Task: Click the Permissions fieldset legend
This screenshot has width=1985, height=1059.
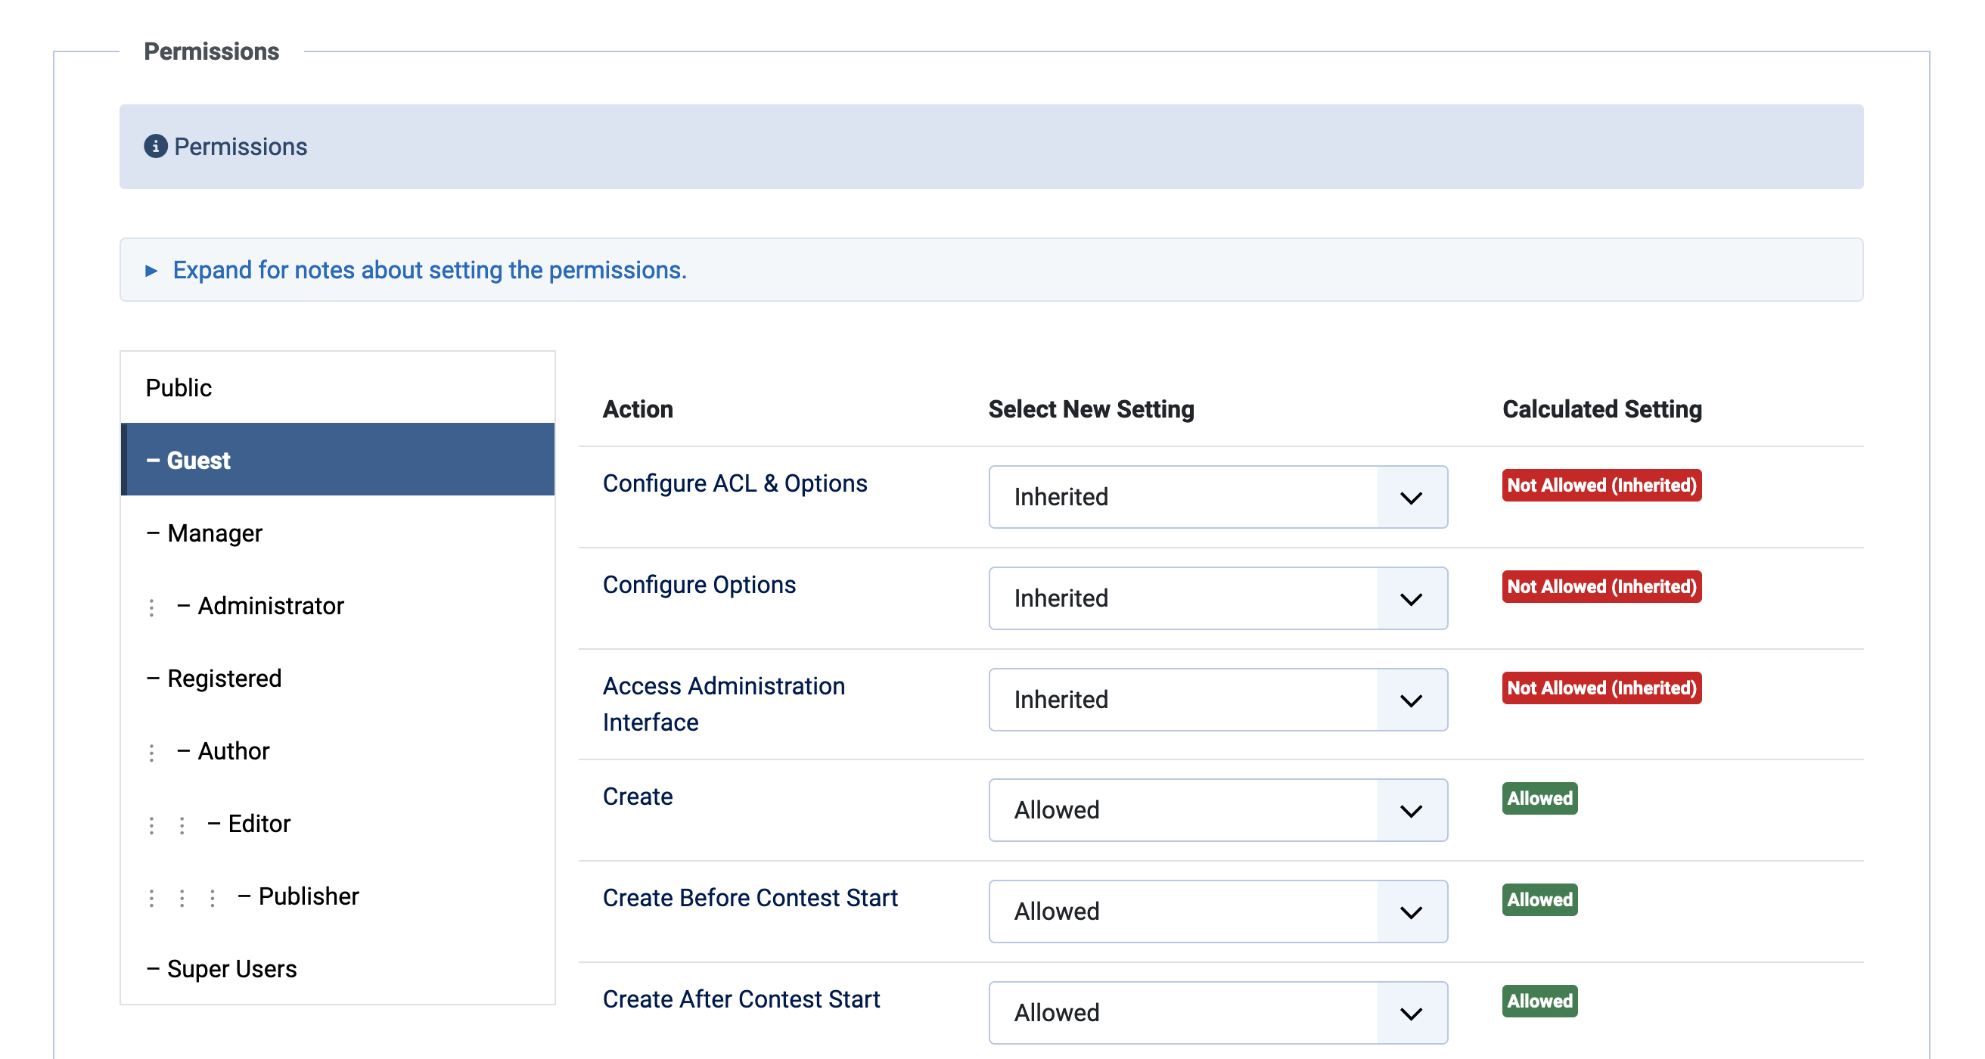Action: [x=211, y=51]
